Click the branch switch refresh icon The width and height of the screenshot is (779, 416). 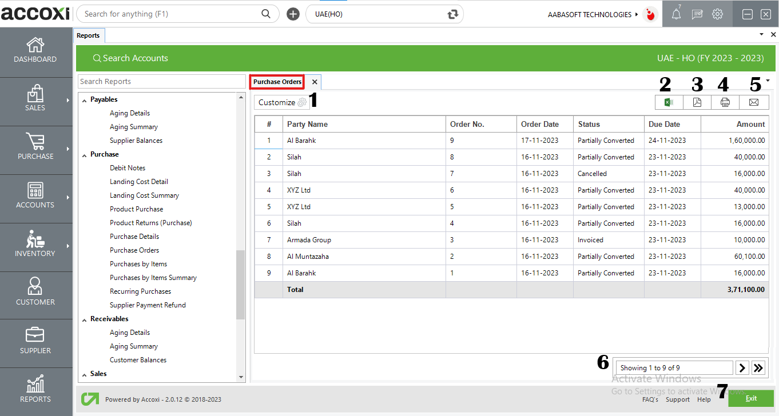click(453, 14)
